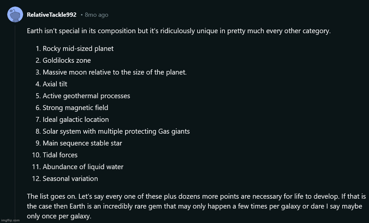Select the opening sentence about Earth's composition
Screen dimensions: 369x223
(x=179, y=31)
